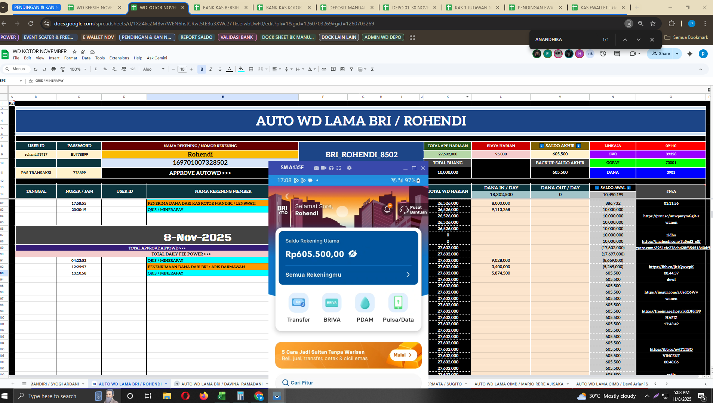Launch Excel from the taskbar
The height and width of the screenshot is (403, 713).
pyautogui.click(x=222, y=396)
